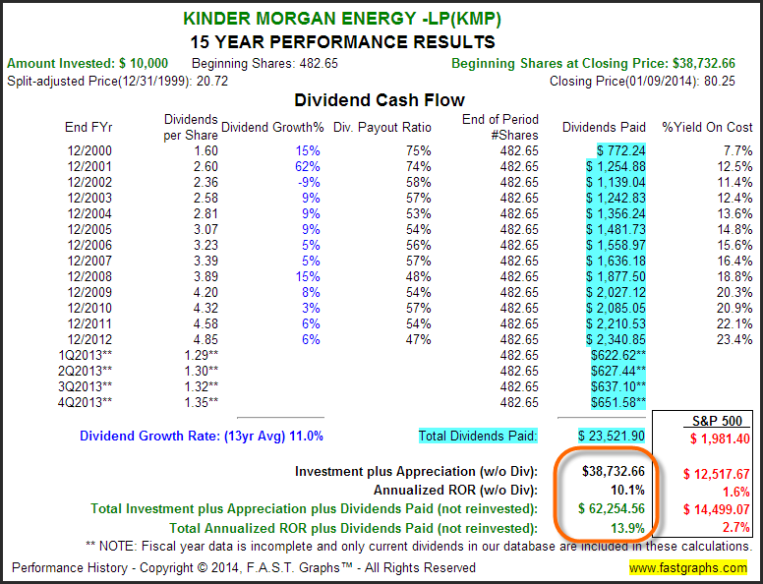Select the KINDER MORGAN ENERGY -LP(KMP) title
Viewport: 763px width, 584px height.
tap(342, 19)
